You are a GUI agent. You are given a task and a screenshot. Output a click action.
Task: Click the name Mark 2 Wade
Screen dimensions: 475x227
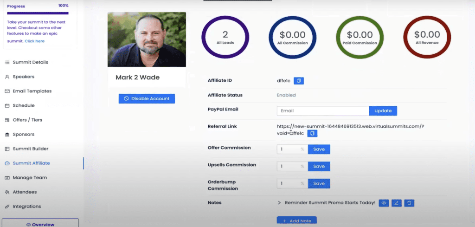137,77
